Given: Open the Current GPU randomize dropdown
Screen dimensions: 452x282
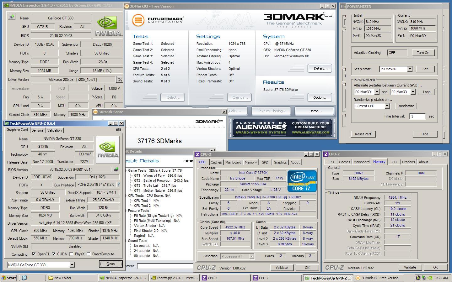Looking at the screenshot, I should click(387, 106).
